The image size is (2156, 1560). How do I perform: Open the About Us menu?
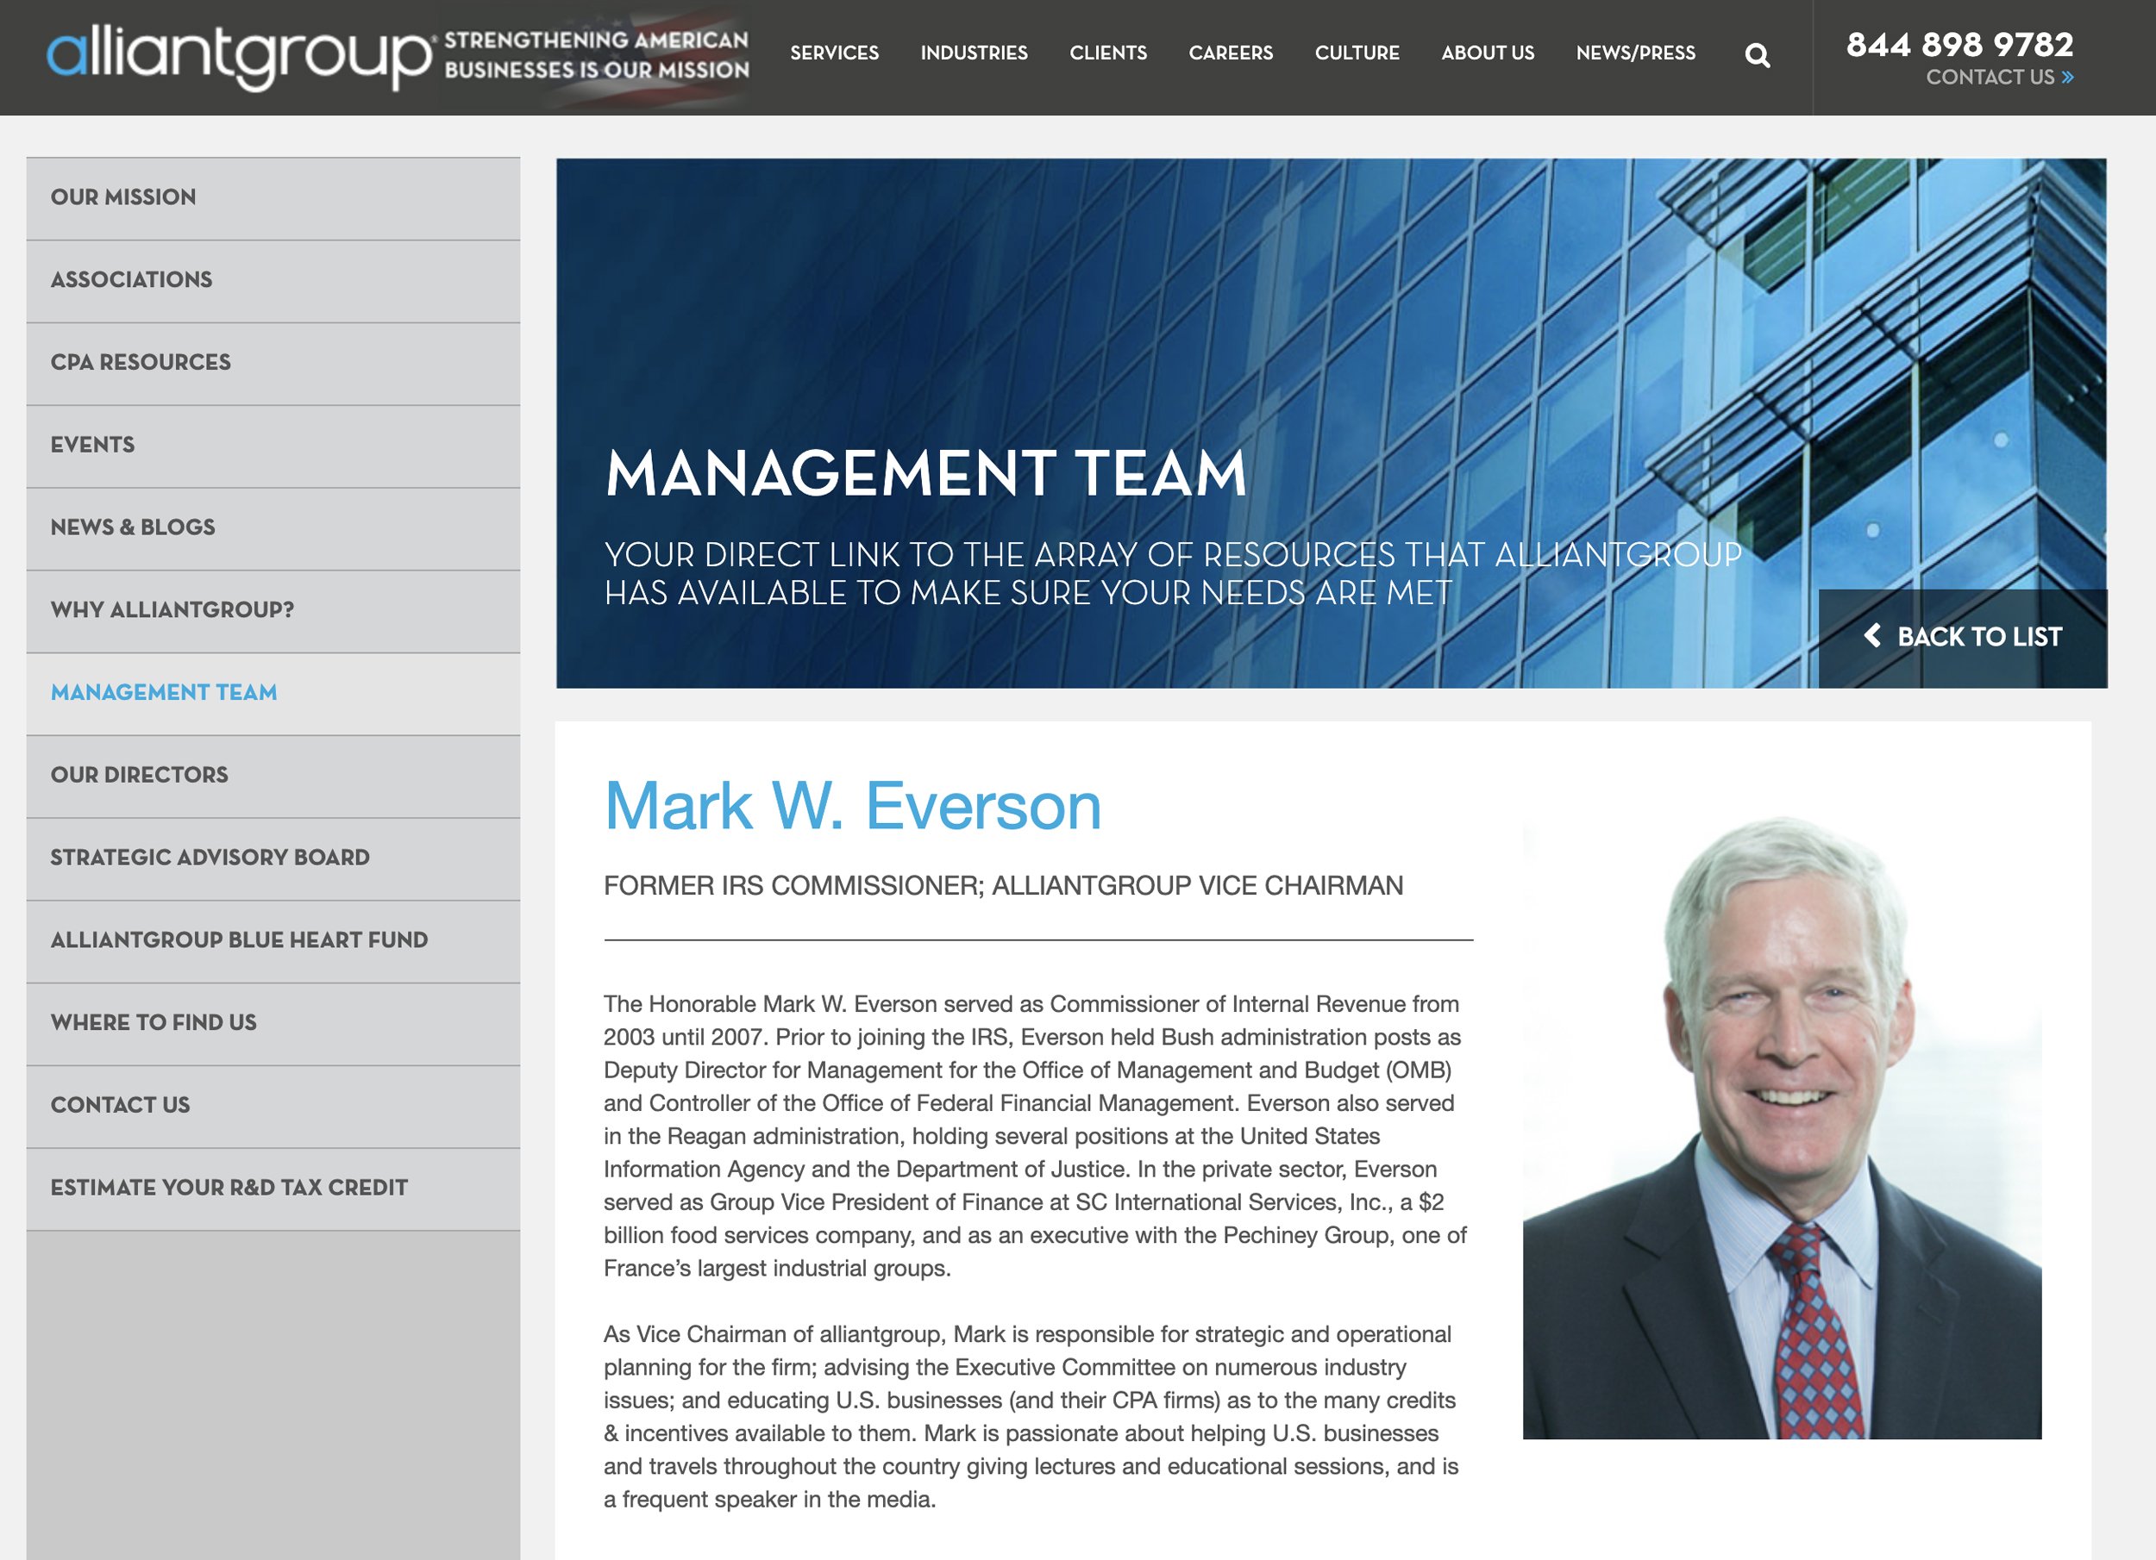point(1487,53)
